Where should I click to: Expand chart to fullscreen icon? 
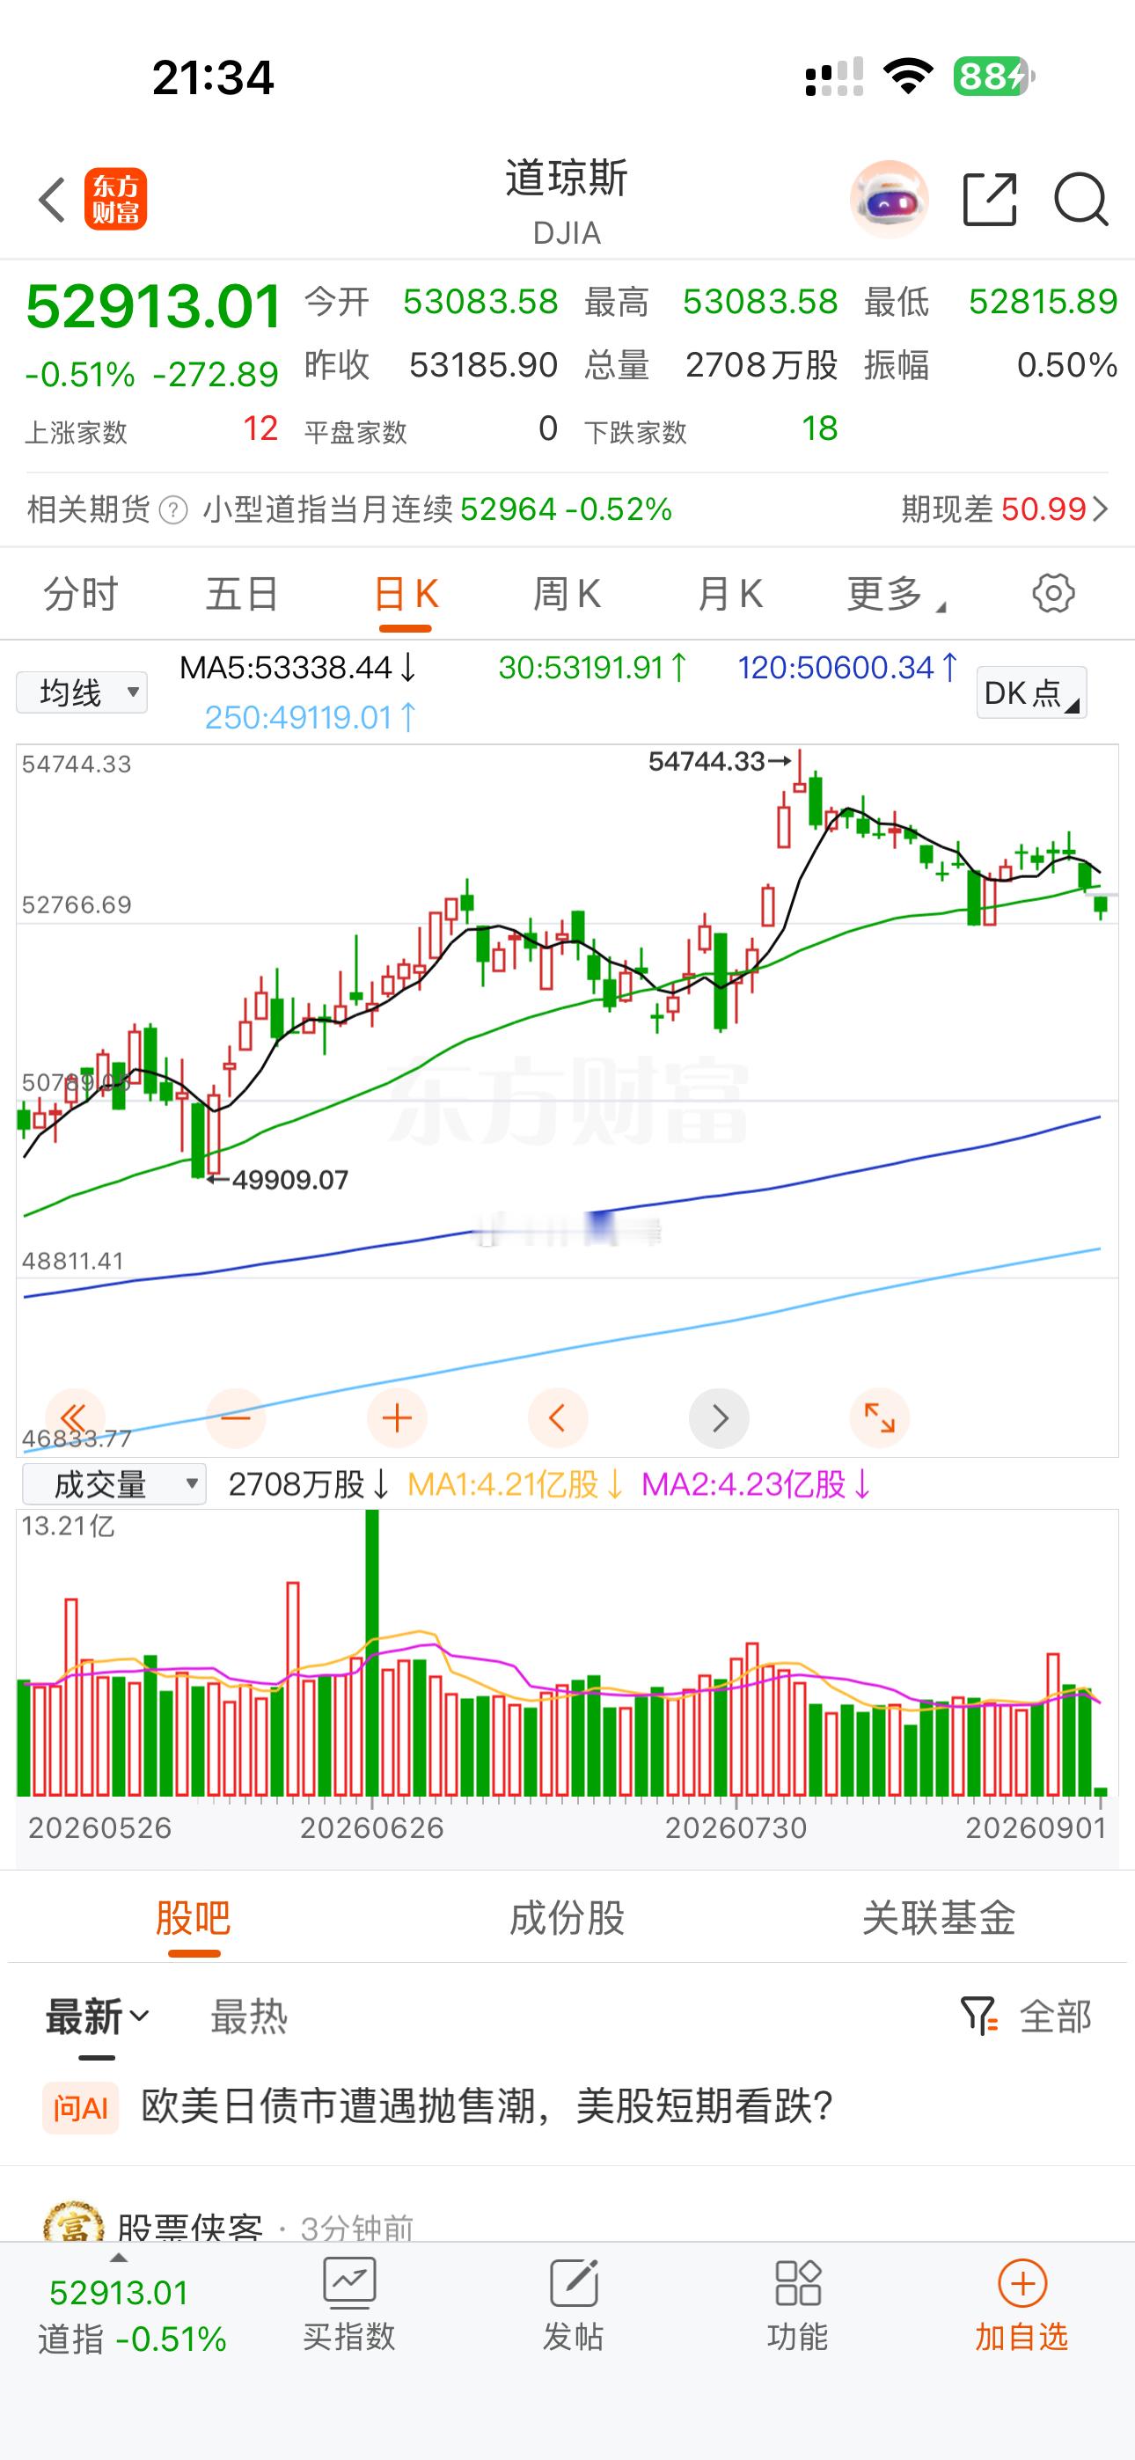(x=880, y=1418)
